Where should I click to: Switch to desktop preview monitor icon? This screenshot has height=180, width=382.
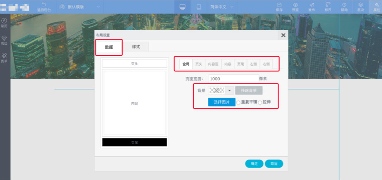[182, 7]
